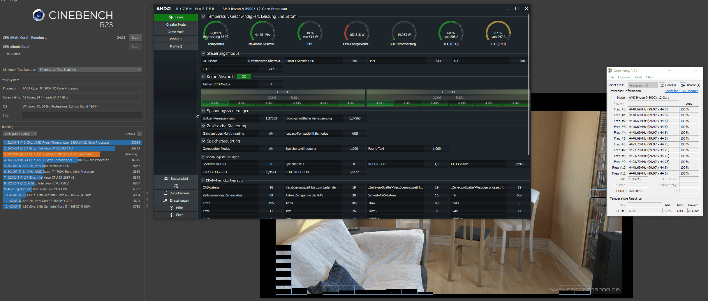
Task: Collapse the Temperatur, Geschwindigkeit, Leistung section
Action: click(203, 16)
